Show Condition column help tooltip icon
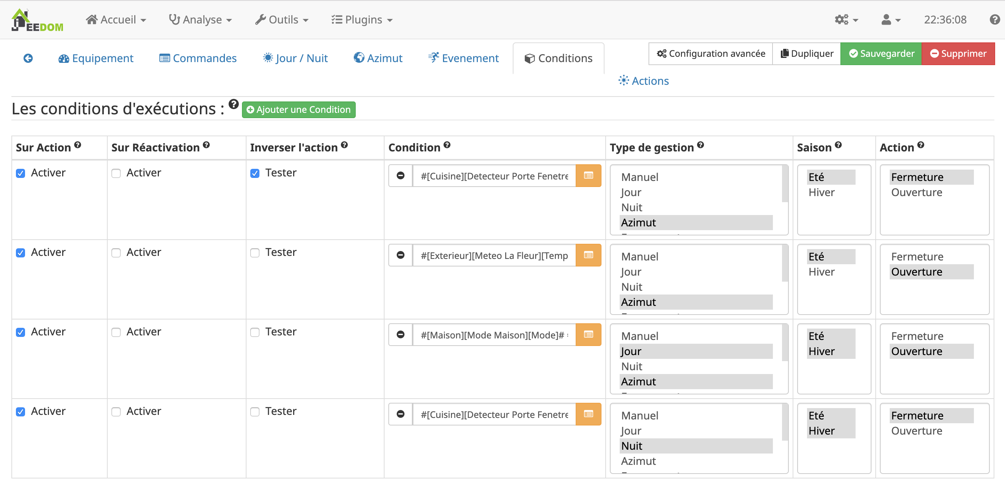This screenshot has width=1005, height=480. click(x=447, y=145)
